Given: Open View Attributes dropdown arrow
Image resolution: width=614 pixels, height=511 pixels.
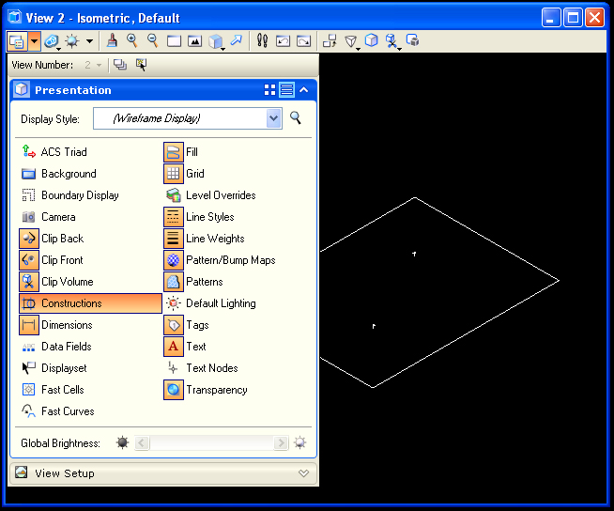Looking at the screenshot, I should pyautogui.click(x=35, y=41).
